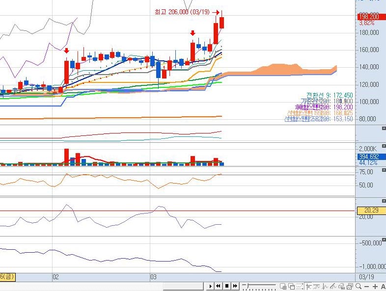This screenshot has height=291, width=386.
Task: Click the fast-forward double-arrow button
Action: (235, 286)
